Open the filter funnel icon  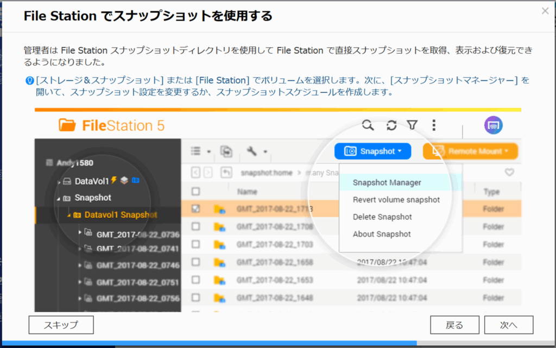(x=412, y=126)
